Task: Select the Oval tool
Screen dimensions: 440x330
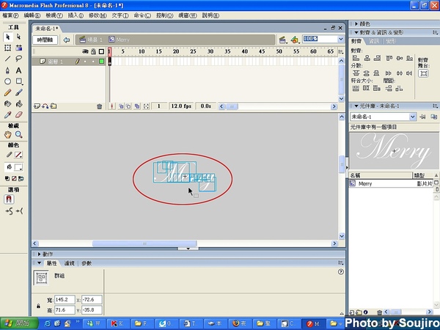Action: click(8, 81)
